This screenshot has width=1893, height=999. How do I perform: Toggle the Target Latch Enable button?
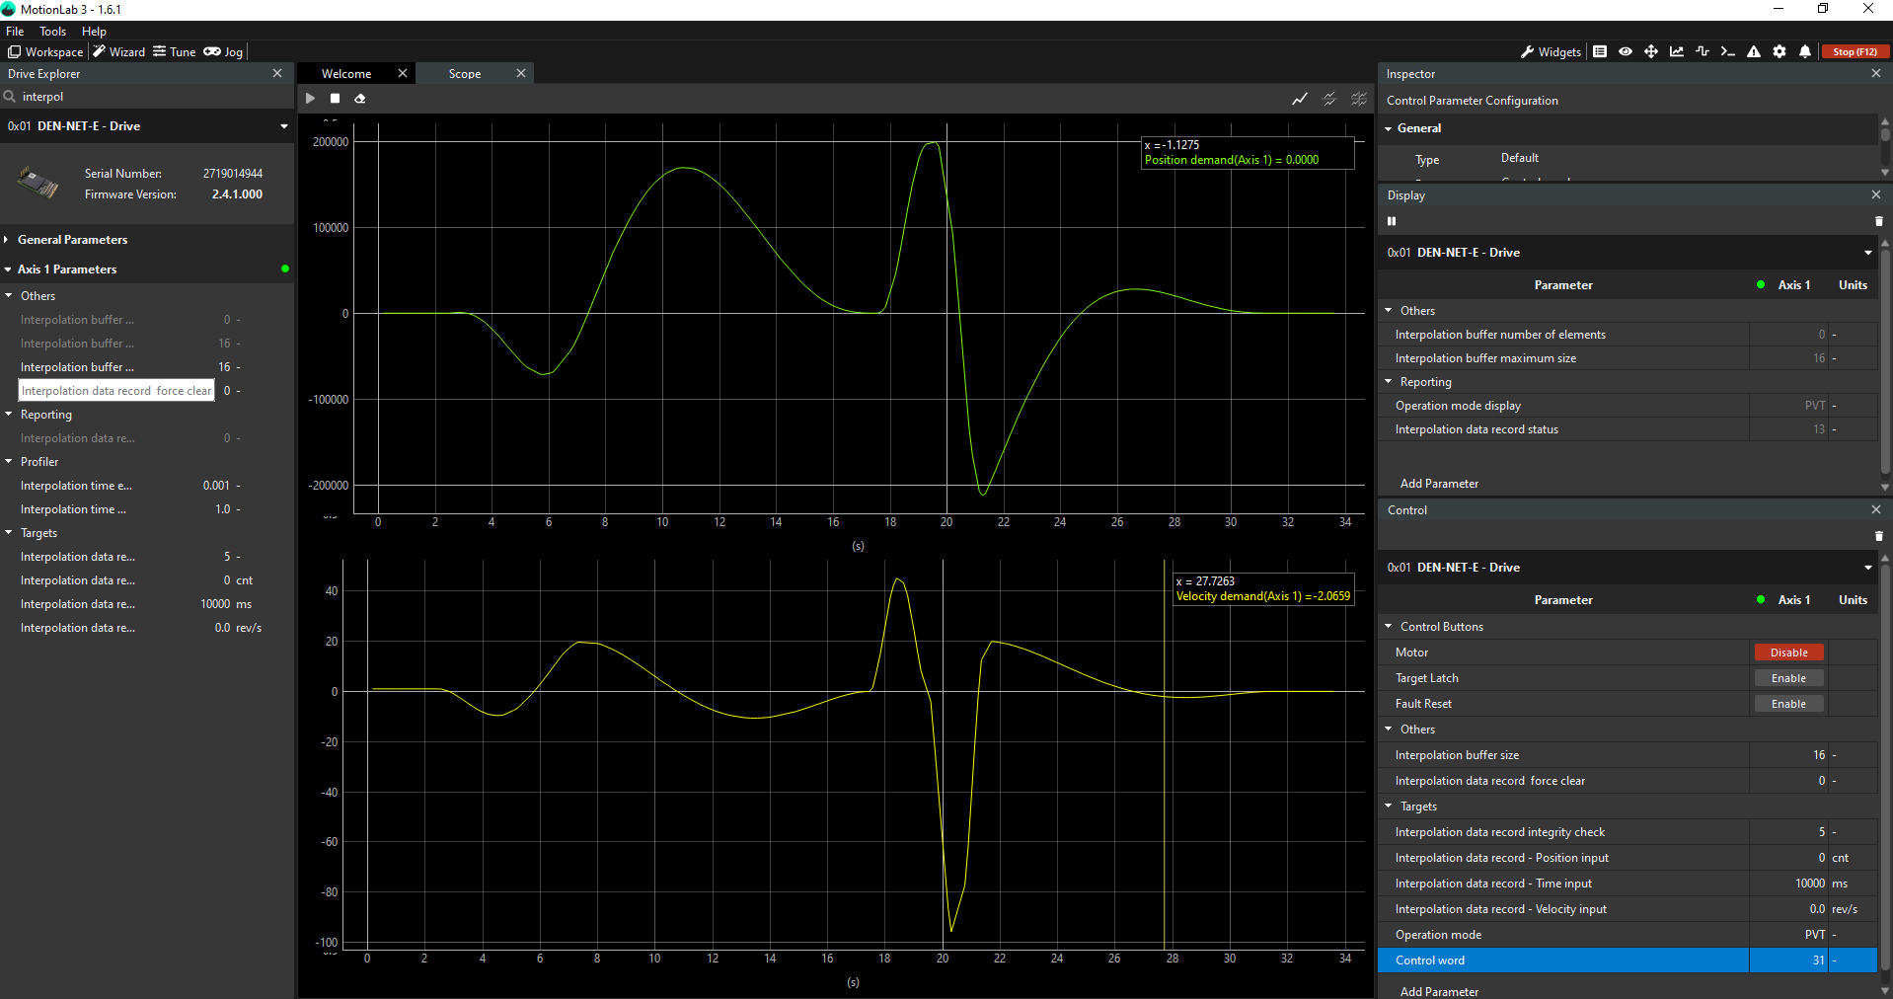point(1788,678)
